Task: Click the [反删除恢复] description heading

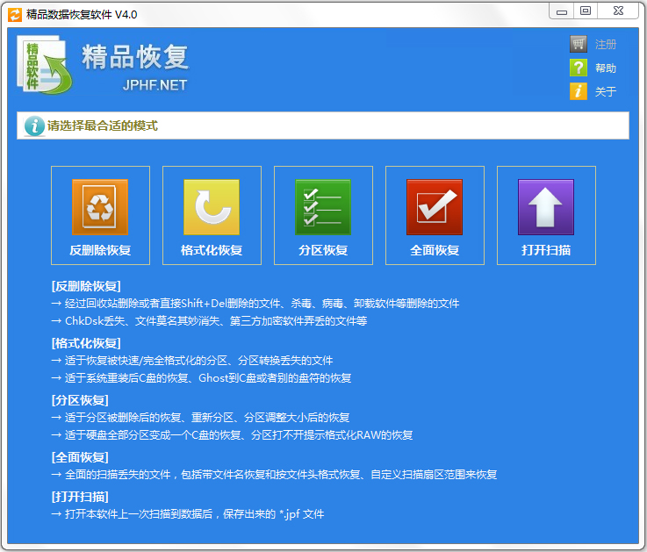Action: point(86,286)
